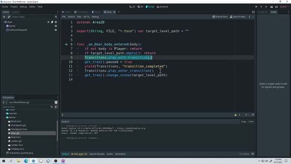This screenshot has height=164, width=291.
Task: Switch to the Inspector tab
Action: 263,12
